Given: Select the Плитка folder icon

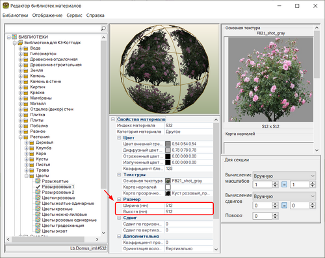Looking at the screenshot, I should tap(26, 115).
